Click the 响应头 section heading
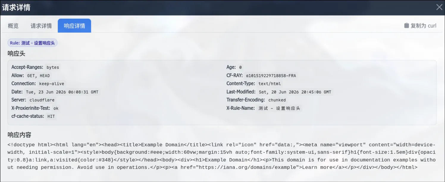445x182 pixels. tap(16, 54)
